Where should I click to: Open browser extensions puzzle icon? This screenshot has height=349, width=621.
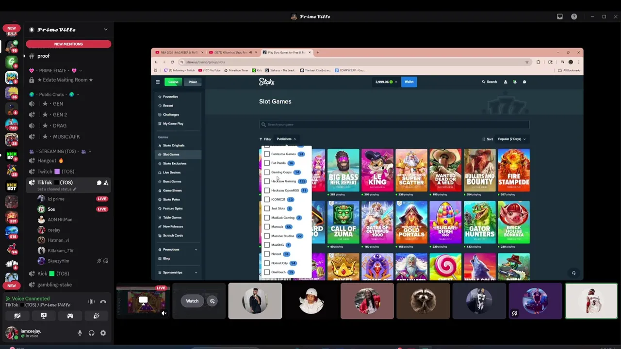click(x=539, y=62)
